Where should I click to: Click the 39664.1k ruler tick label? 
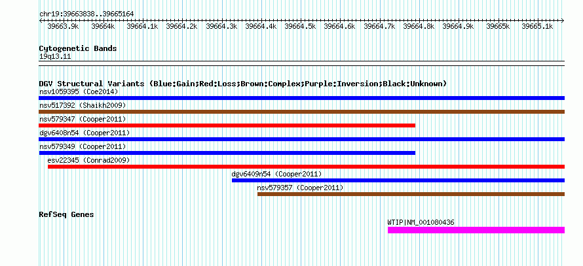[x=142, y=27]
